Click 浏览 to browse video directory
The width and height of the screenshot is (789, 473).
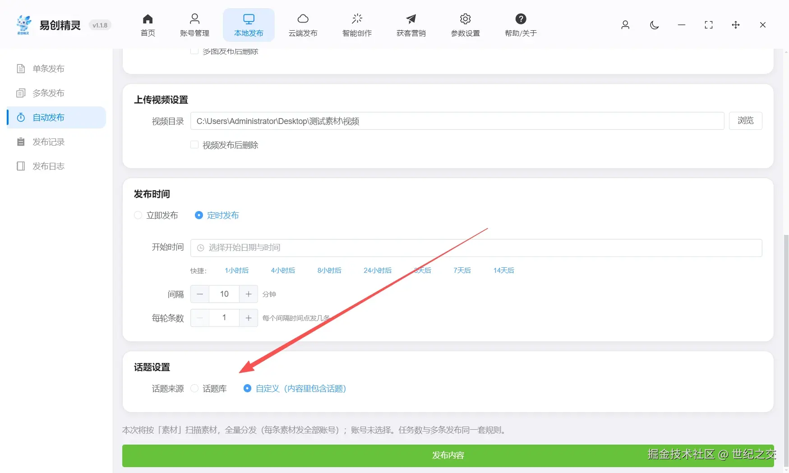[745, 120]
